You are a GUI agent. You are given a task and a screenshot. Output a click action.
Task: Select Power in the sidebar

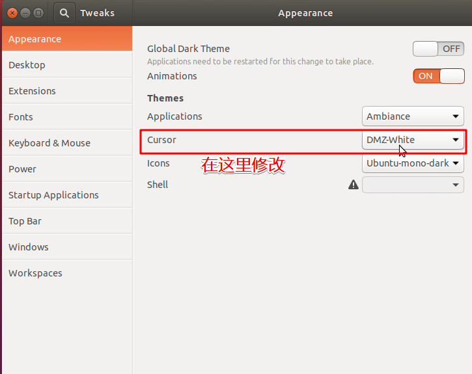click(67, 169)
